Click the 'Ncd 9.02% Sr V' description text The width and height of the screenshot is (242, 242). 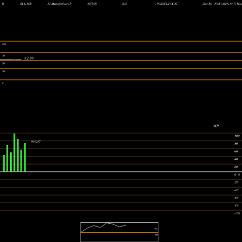click(x=225, y=4)
